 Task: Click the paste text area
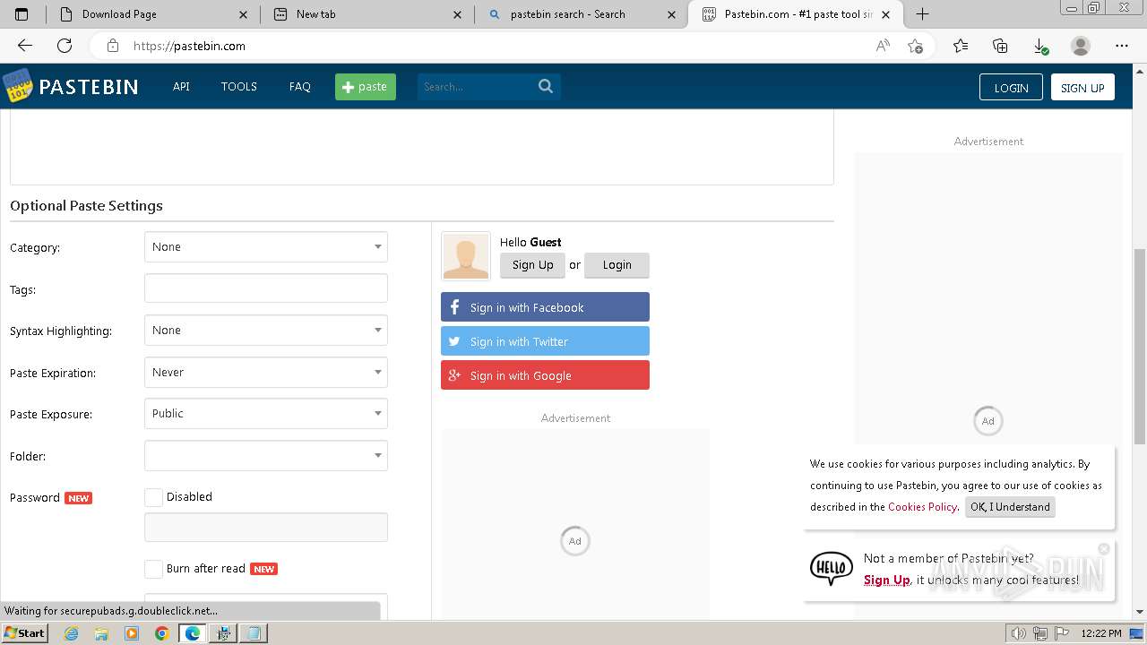422,147
